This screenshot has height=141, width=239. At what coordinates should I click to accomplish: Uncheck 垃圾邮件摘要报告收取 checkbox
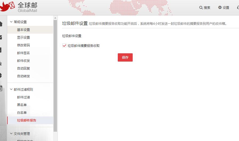click(x=64, y=46)
